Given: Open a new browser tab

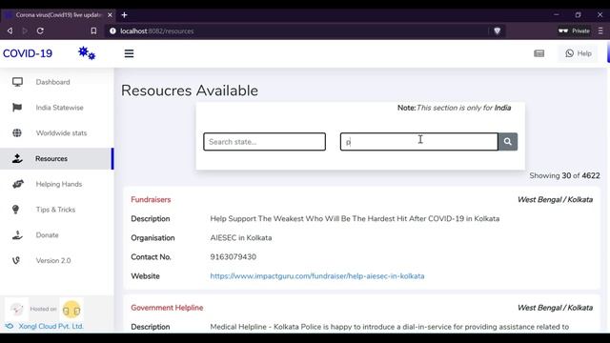Looking at the screenshot, I should click(x=124, y=15).
